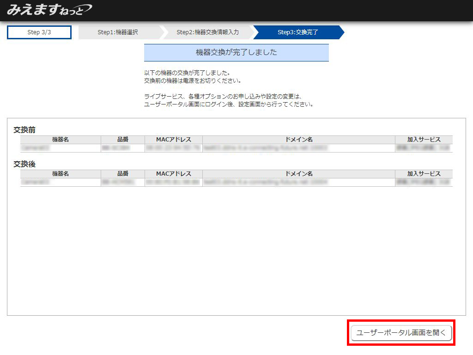Screen dimensions: 473x355
Task: Click the みえますねっと logo
Action: tap(49, 10)
